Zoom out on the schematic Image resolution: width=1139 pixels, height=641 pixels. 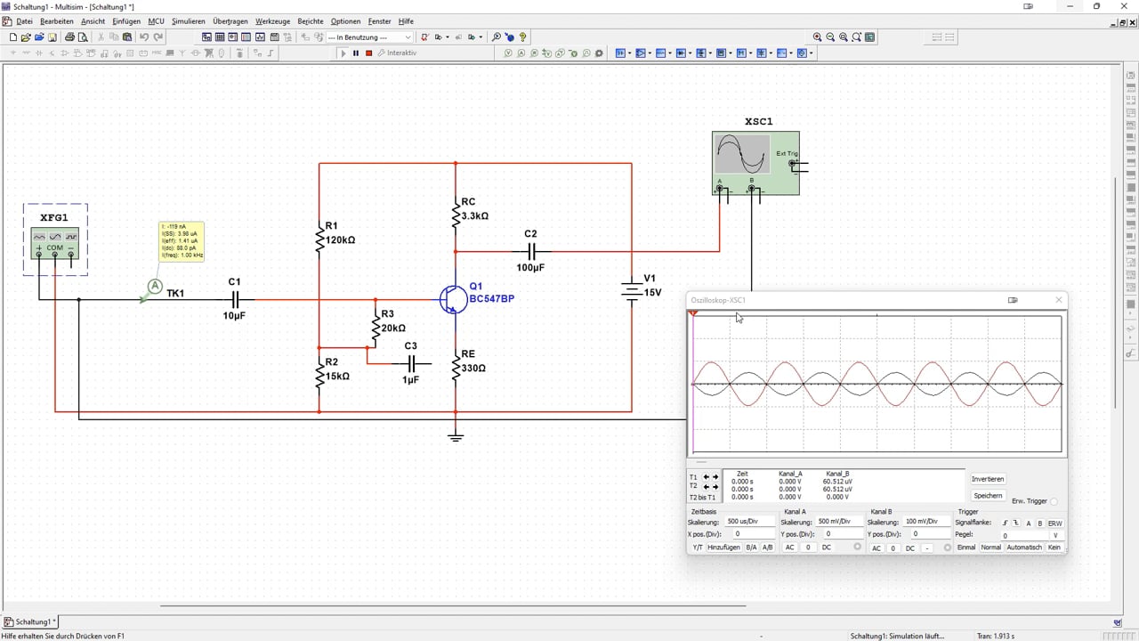click(830, 37)
